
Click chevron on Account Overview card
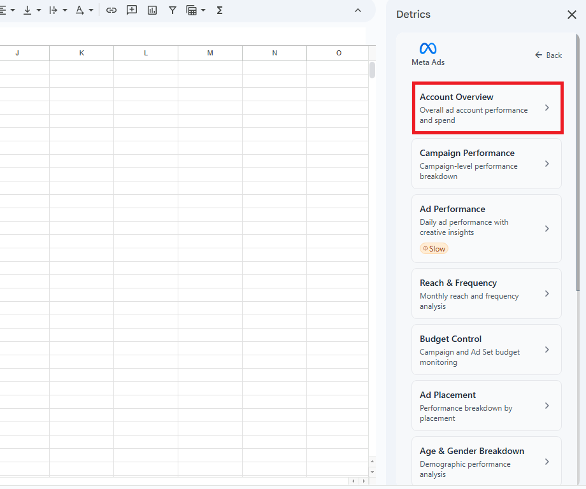pos(547,108)
